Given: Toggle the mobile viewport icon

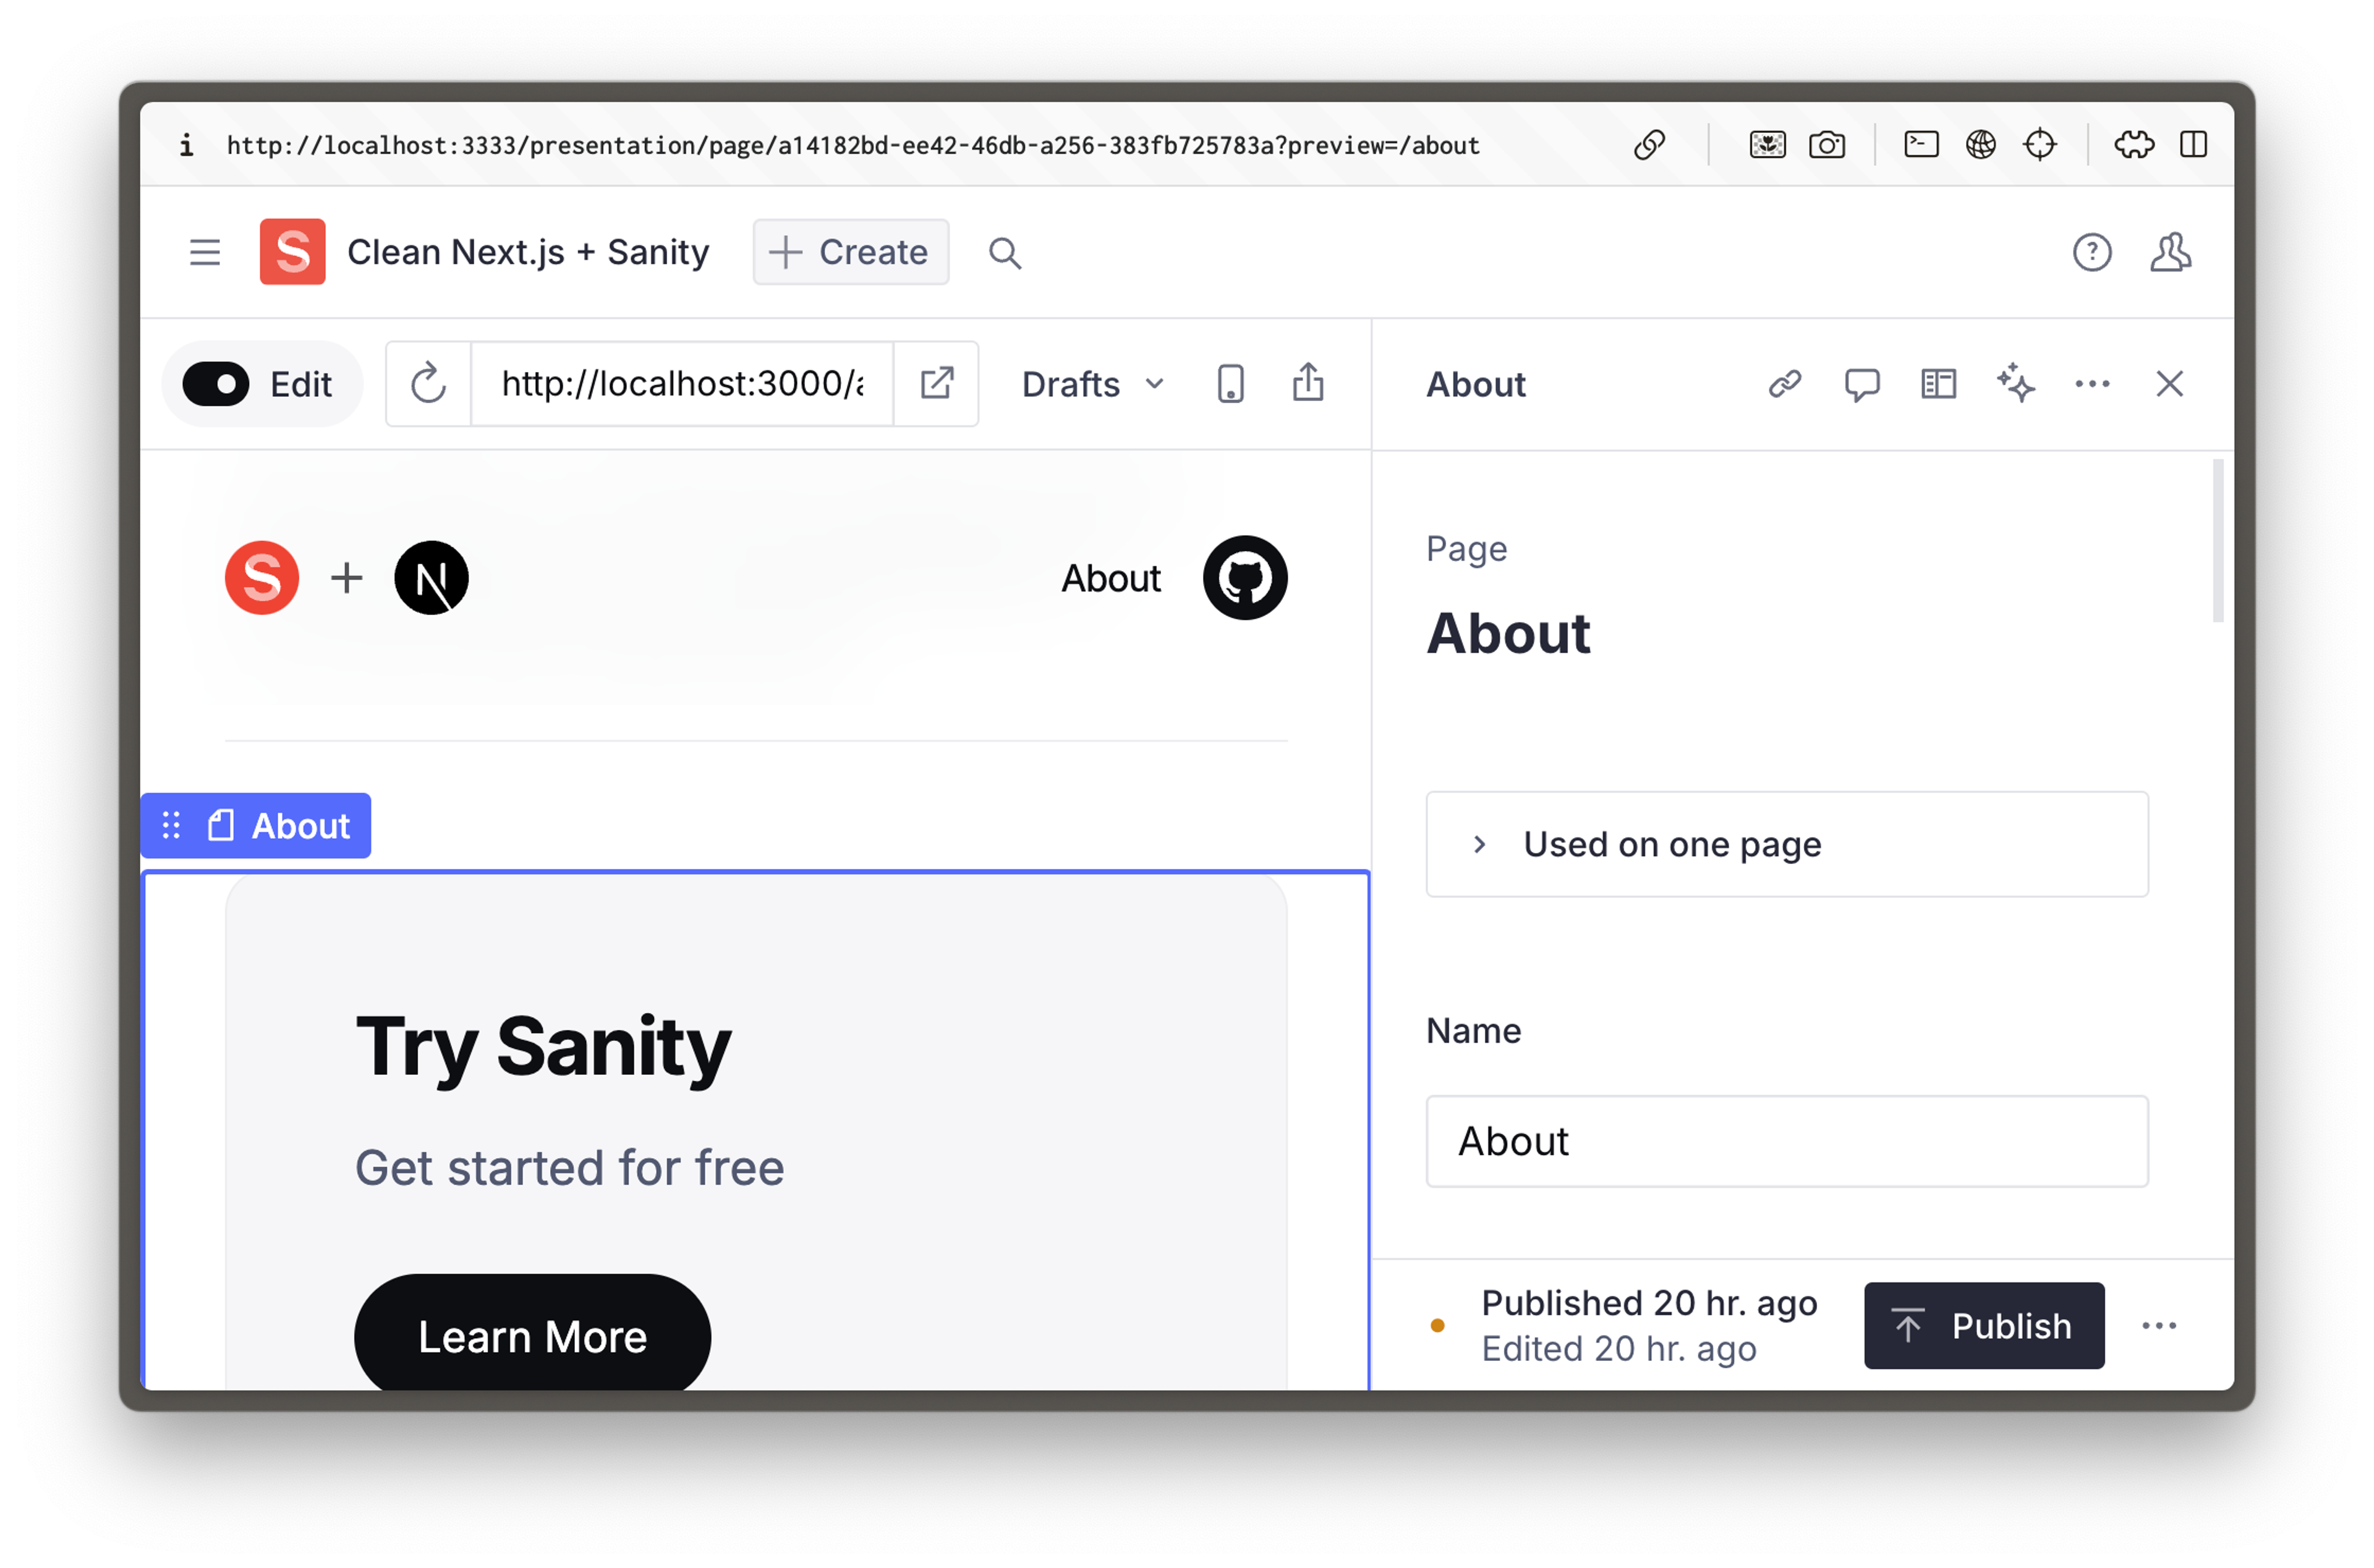Looking at the screenshot, I should point(1230,384).
